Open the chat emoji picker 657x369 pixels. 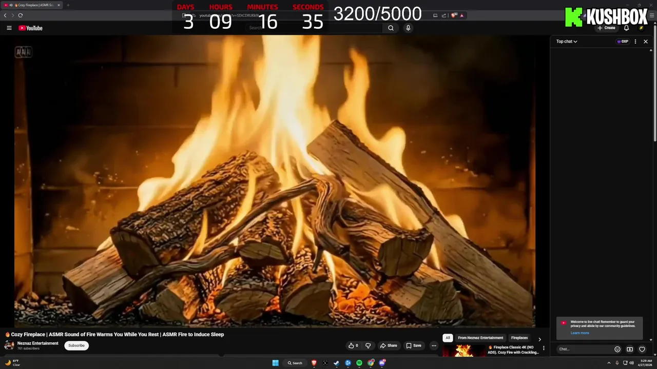pyautogui.click(x=617, y=350)
